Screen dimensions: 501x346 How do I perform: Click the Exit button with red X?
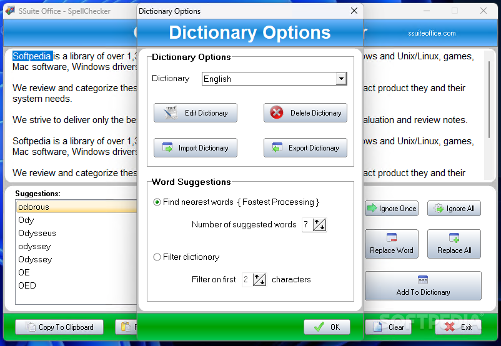point(458,327)
